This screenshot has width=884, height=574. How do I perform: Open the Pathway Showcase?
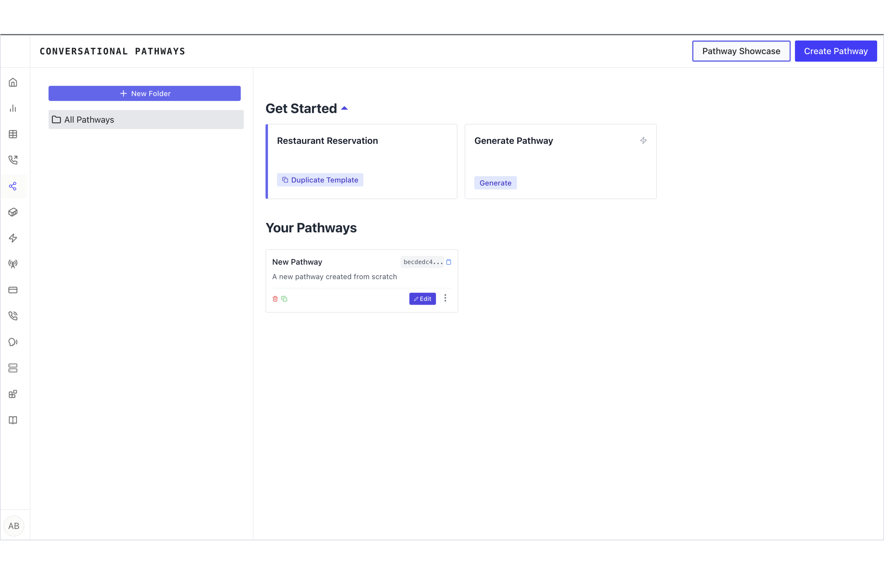pyautogui.click(x=741, y=51)
